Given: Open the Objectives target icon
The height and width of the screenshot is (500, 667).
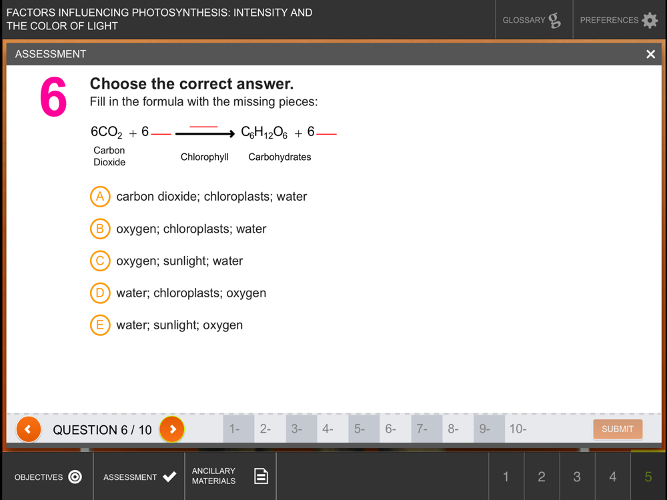Looking at the screenshot, I should pos(75,477).
